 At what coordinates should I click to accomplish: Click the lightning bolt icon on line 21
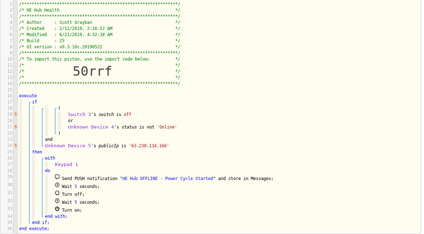tap(16, 127)
